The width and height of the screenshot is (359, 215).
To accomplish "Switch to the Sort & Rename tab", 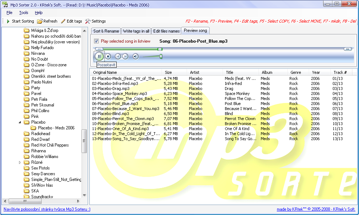I will pyautogui.click(x=106, y=31).
